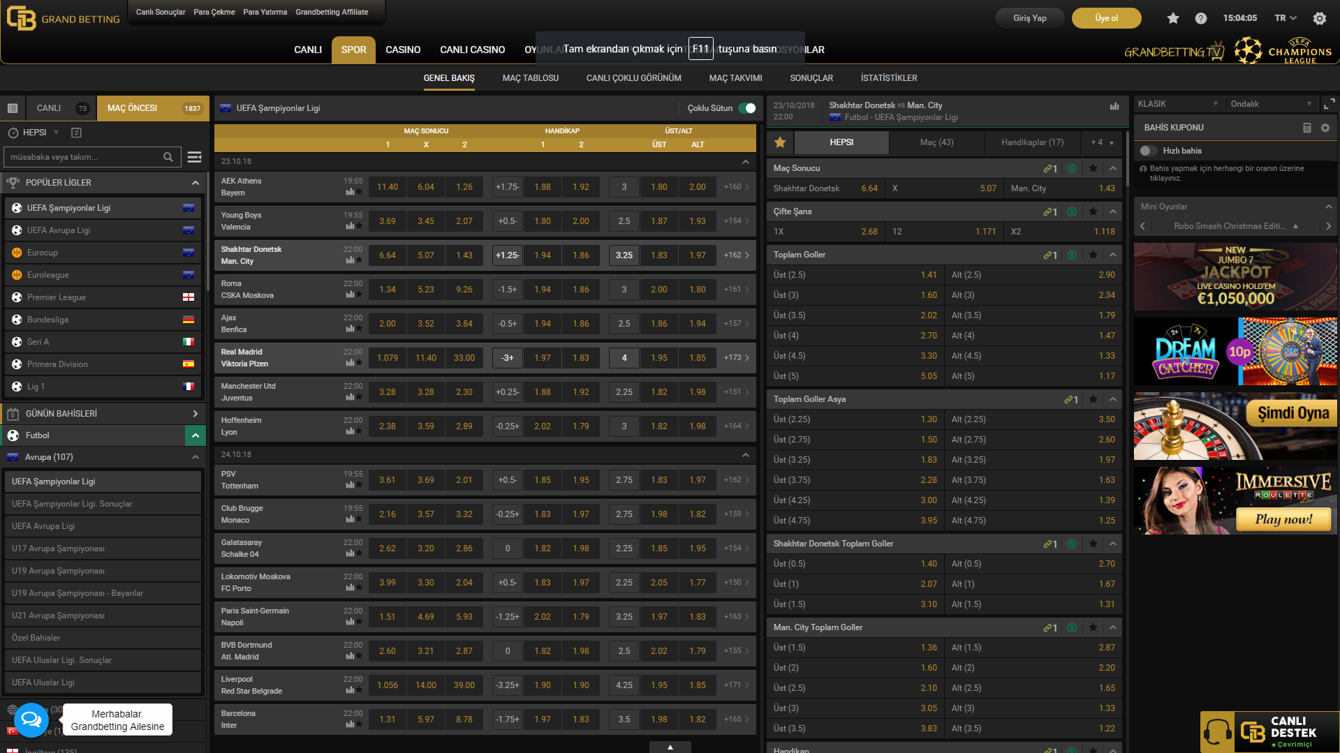Select the MAÇ TABLOSU tab
Image resolution: width=1340 pixels, height=753 pixels.
(530, 78)
